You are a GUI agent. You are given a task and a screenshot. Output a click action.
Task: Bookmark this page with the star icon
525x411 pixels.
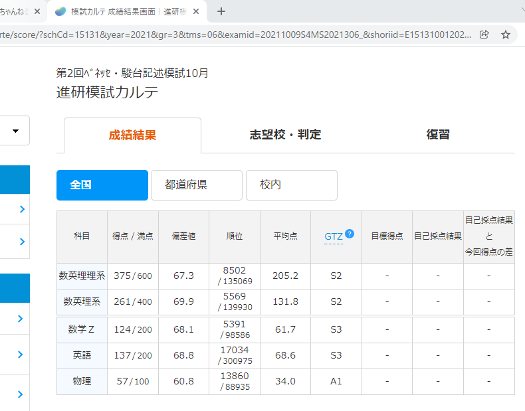point(506,35)
